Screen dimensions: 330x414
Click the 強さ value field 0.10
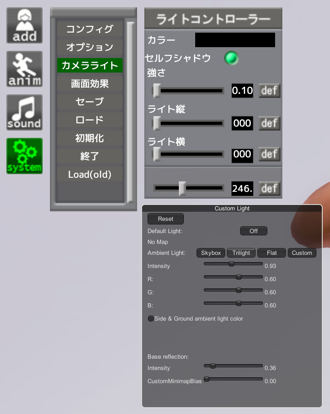click(x=242, y=91)
